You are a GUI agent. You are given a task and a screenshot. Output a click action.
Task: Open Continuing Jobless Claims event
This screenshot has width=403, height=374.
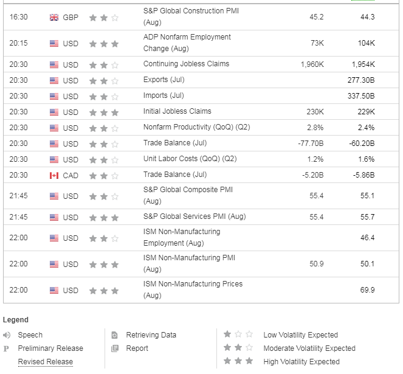click(186, 64)
